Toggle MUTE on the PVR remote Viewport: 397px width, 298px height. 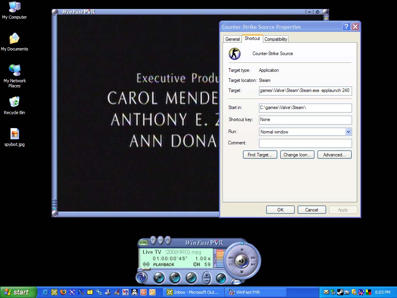point(215,259)
